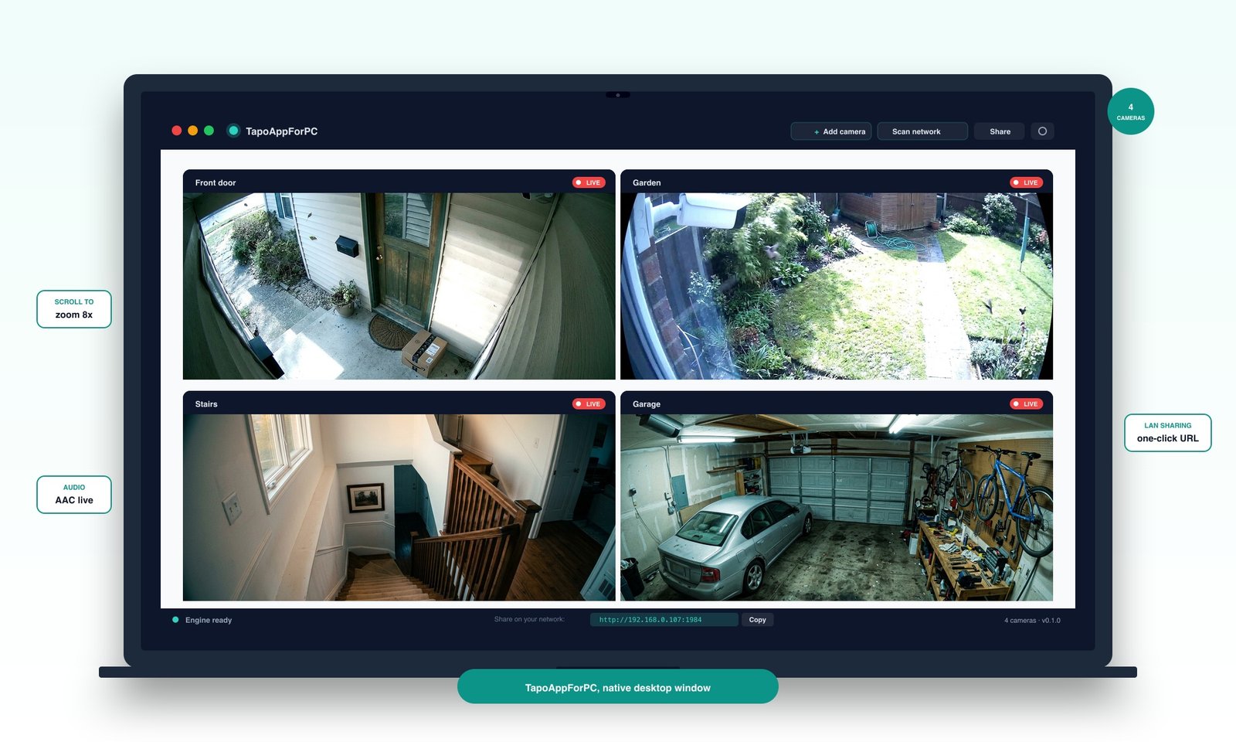Click the Add camera button
The image size is (1236, 742).
tap(831, 131)
